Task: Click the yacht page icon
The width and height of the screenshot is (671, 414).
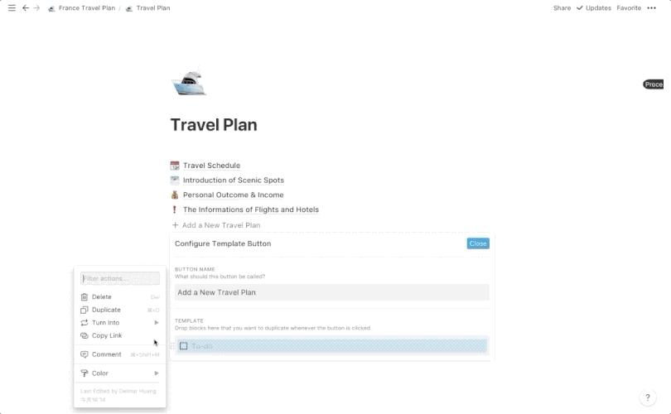Action: click(x=188, y=82)
